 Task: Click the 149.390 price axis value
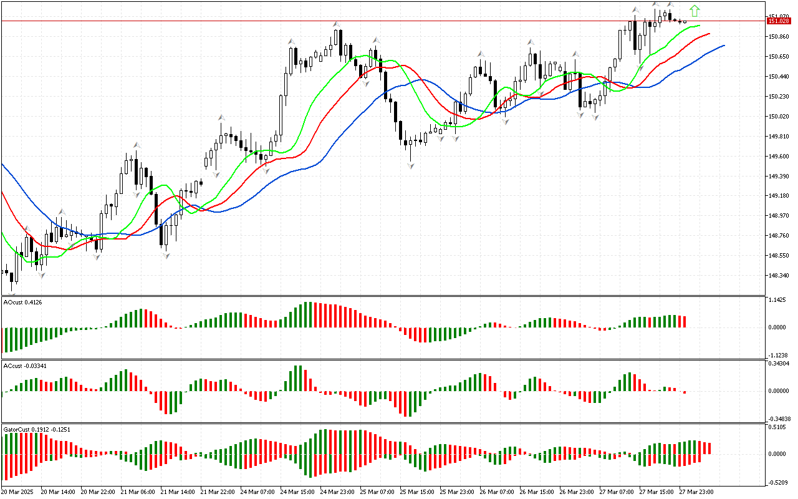click(779, 177)
